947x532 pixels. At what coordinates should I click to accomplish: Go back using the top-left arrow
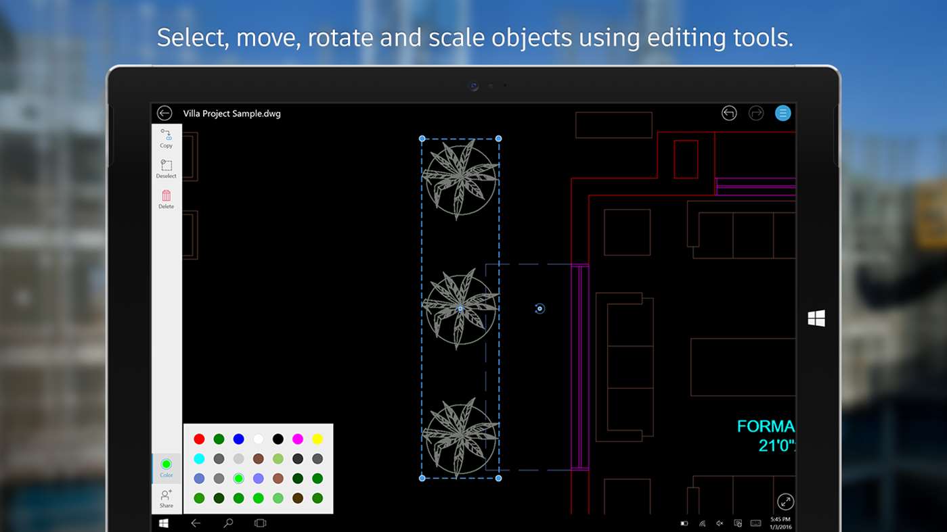coord(164,113)
